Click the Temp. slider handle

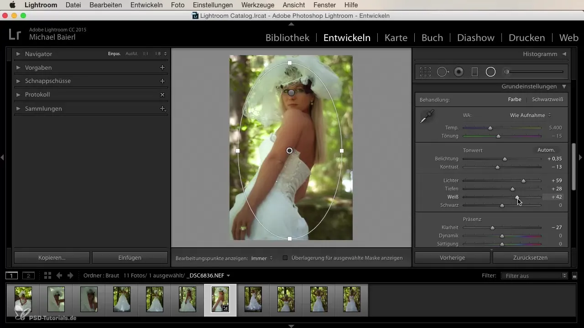click(x=490, y=128)
